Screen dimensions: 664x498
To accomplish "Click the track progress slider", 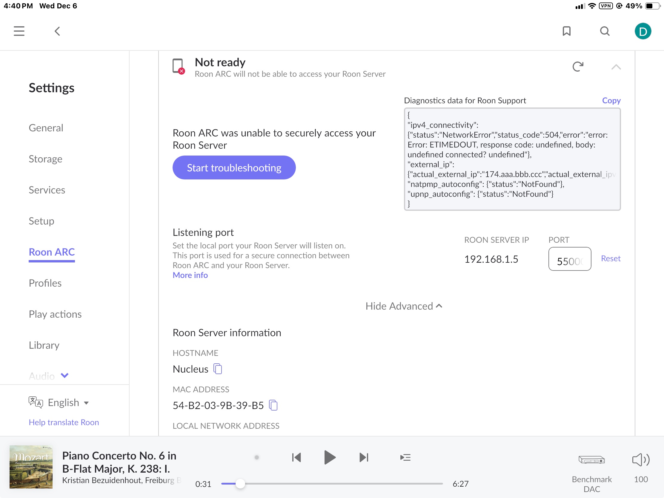I will (332, 484).
